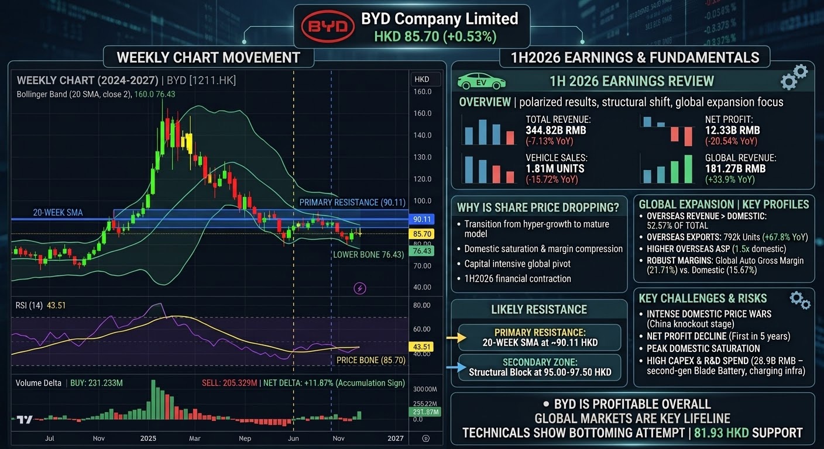Click the High Capex & R&D Spend bullet
The image size is (824, 449).
click(x=726, y=365)
